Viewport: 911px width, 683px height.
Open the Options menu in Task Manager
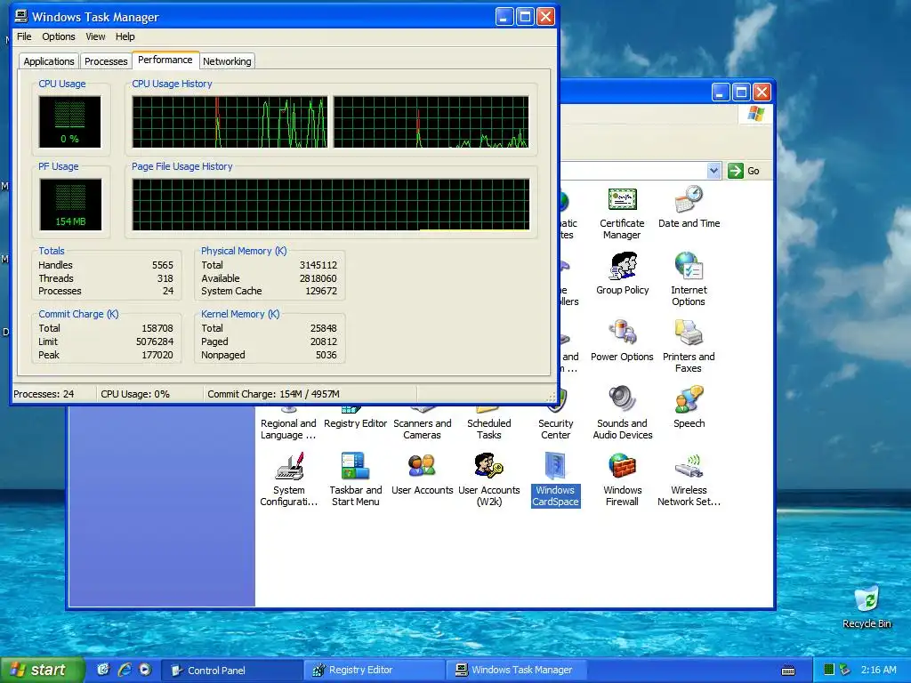click(x=58, y=36)
